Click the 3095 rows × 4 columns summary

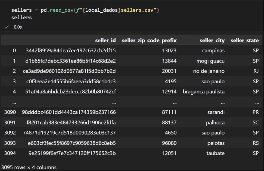point(29,167)
